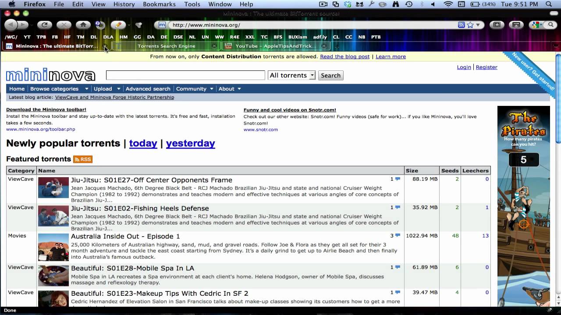Open the adf.ly bookmark in the bookmarks bar
Viewport: 561px width, 315px height.
click(x=320, y=37)
